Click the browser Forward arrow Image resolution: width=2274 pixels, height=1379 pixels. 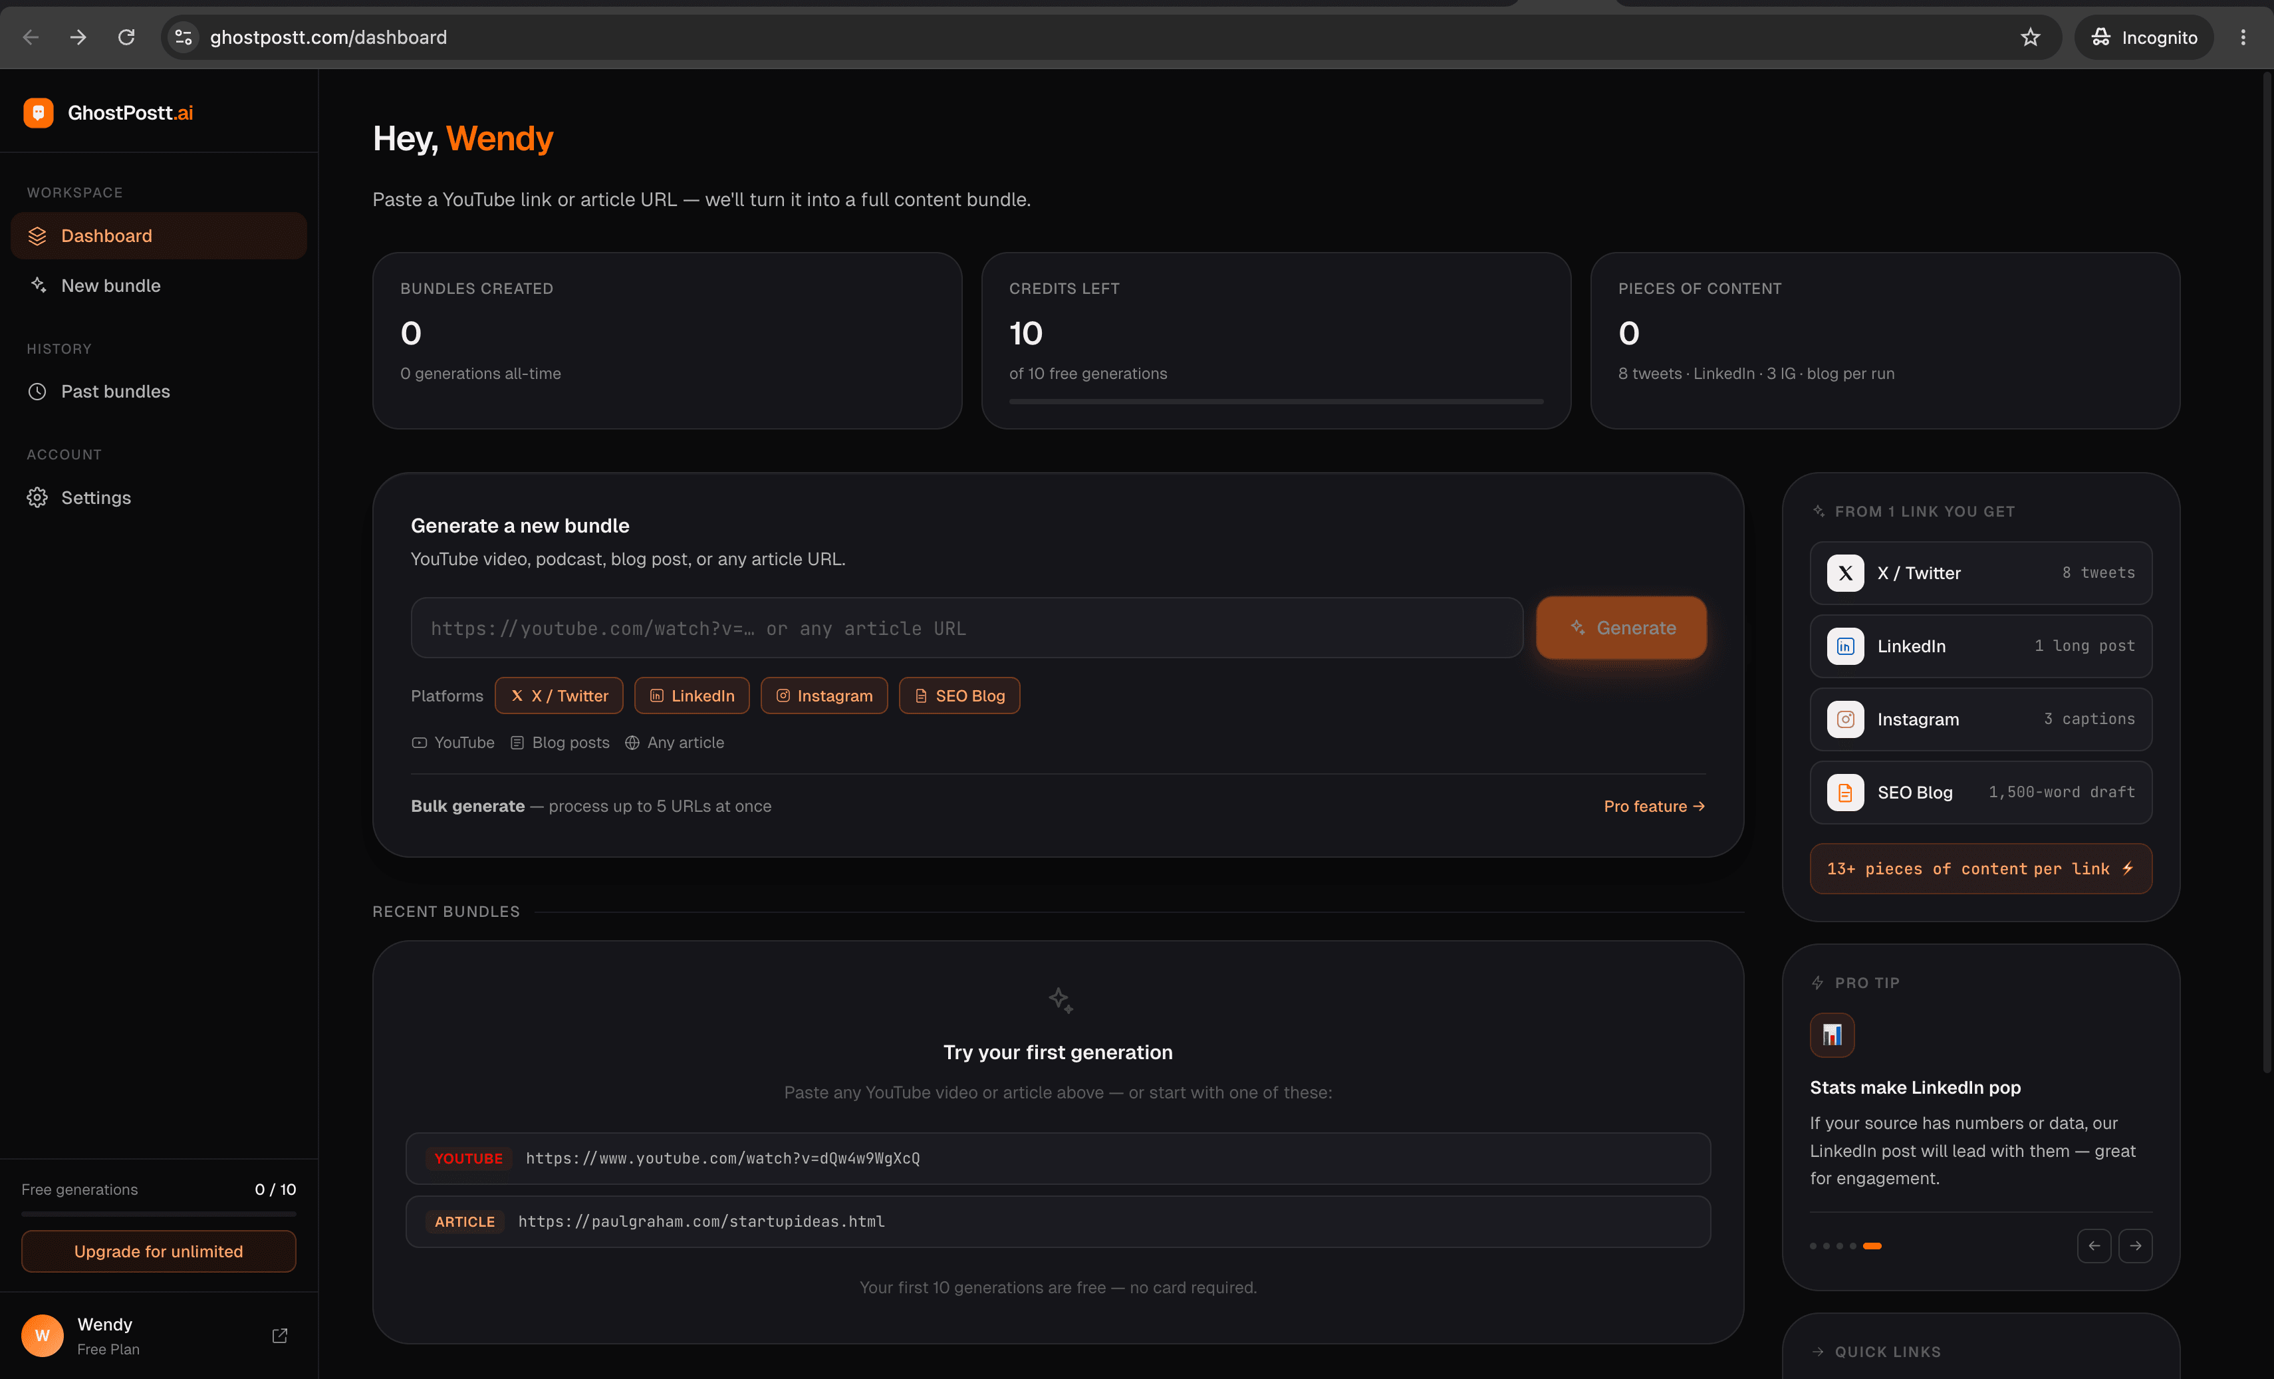[78, 37]
